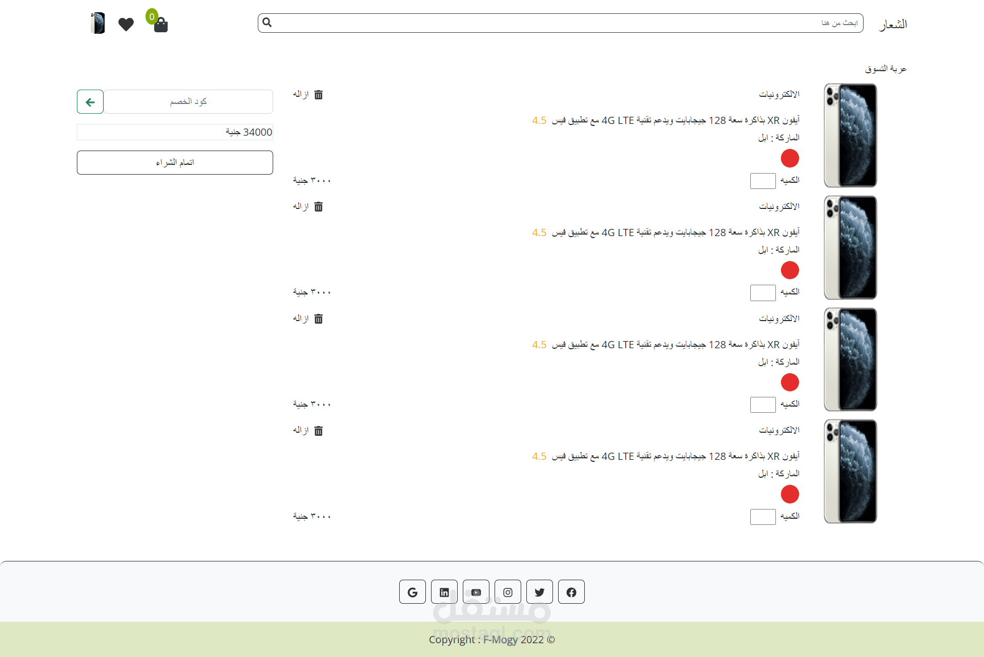The width and height of the screenshot is (984, 657).
Task: Open the fourth iPhone product thumbnail
Action: tap(850, 471)
